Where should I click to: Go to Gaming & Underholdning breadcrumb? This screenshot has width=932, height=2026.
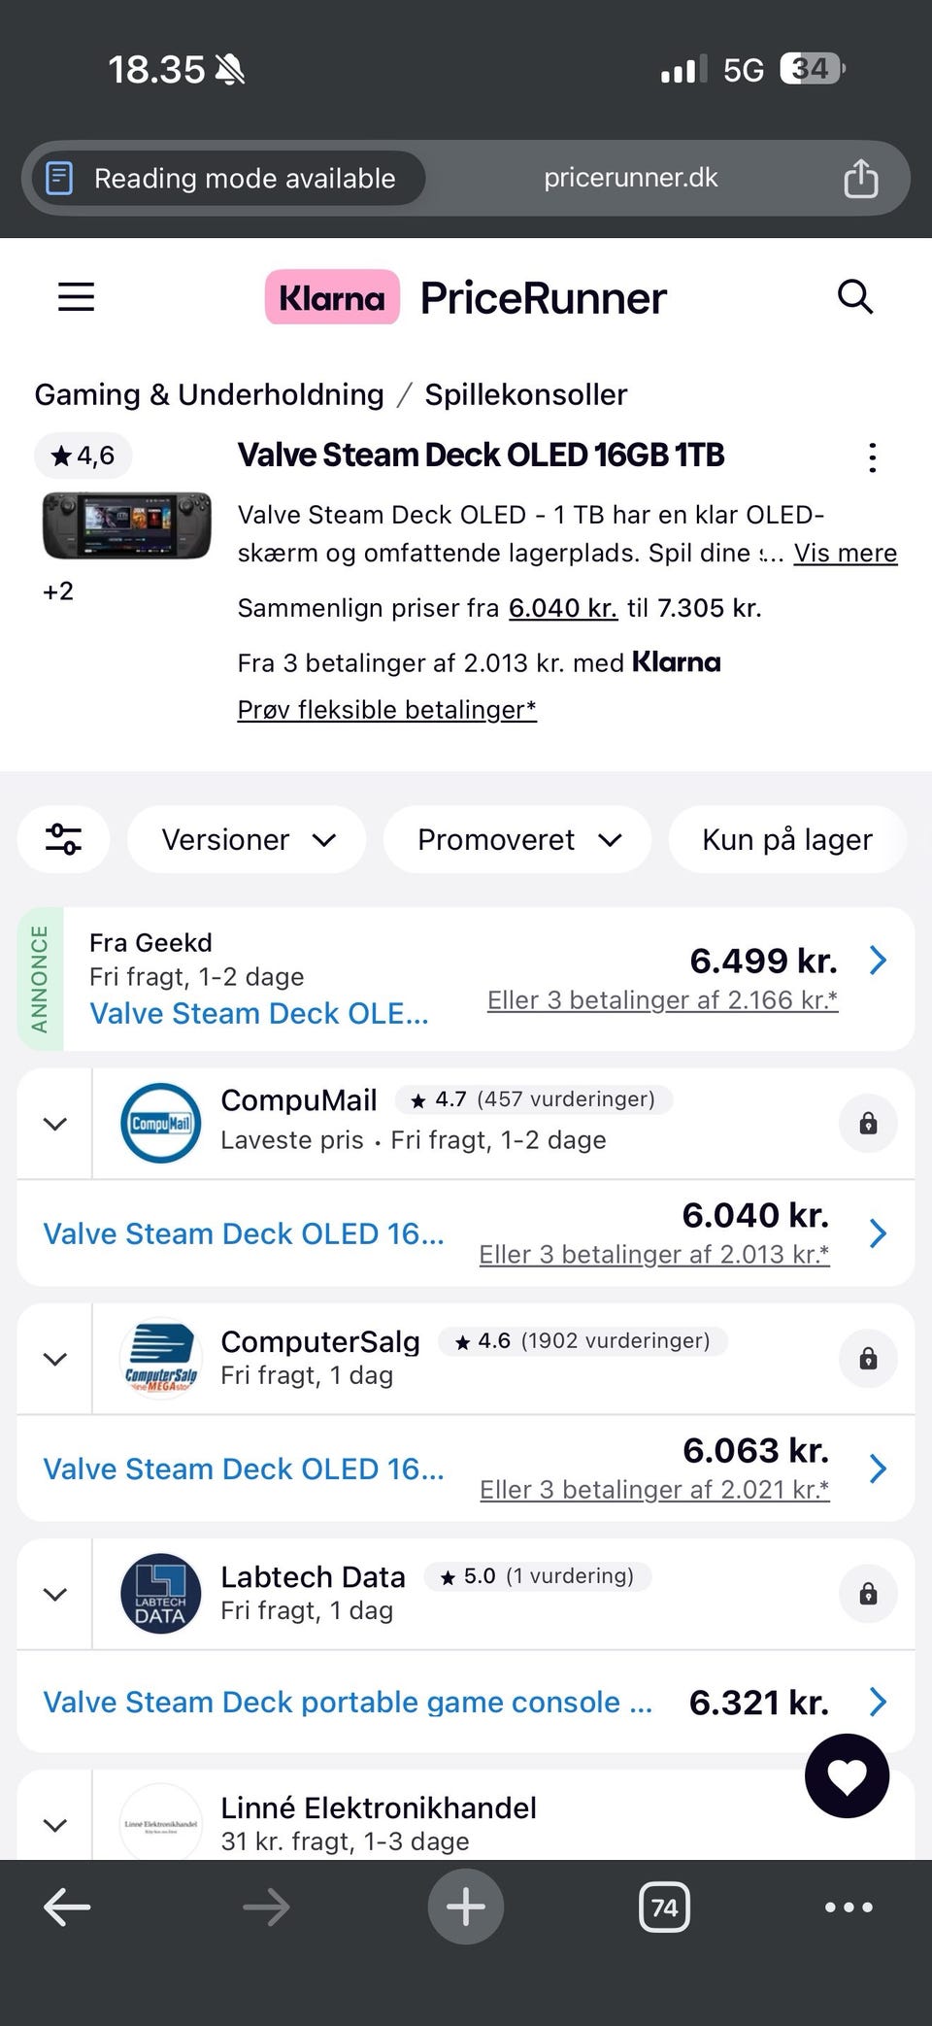pos(209,394)
